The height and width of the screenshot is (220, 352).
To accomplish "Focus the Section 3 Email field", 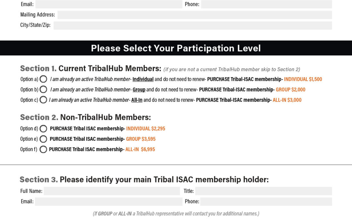I will coord(109,201).
